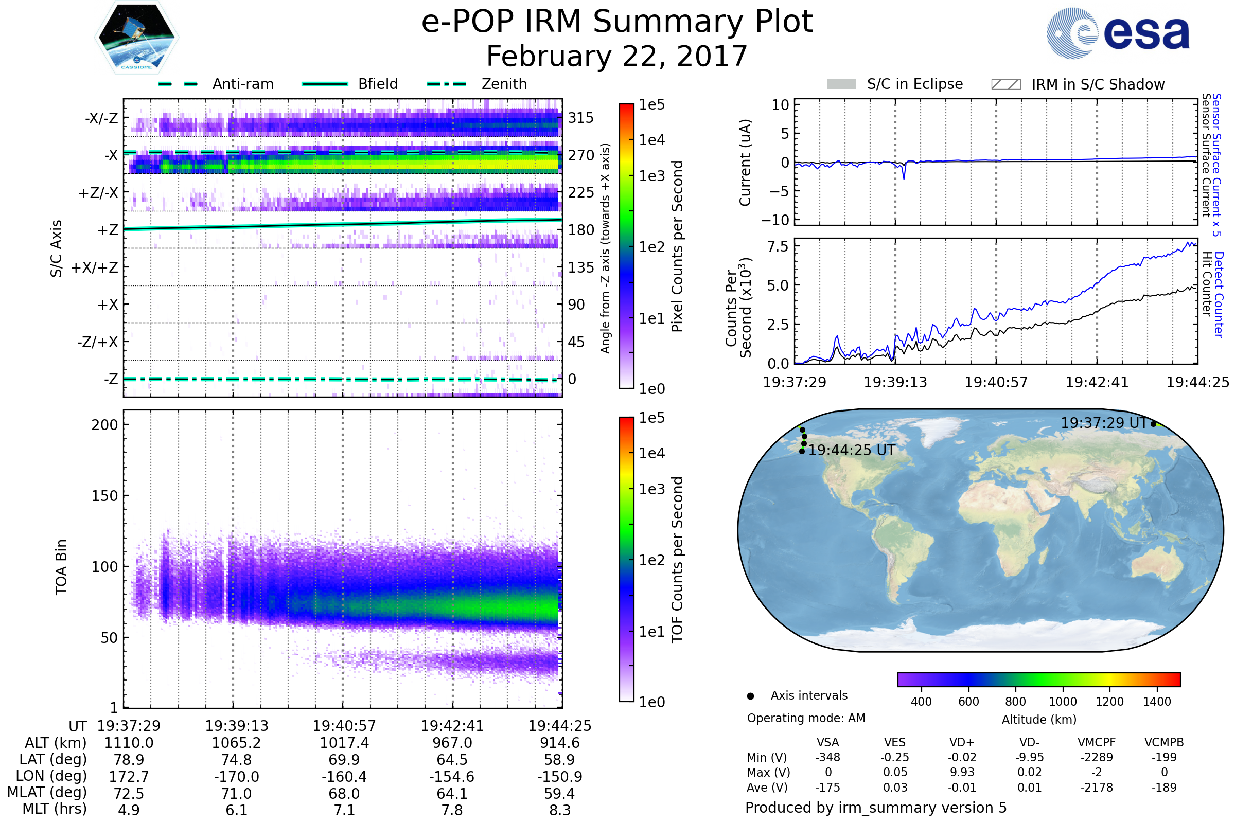Click the Detect Counter blue axis label
The image size is (1235, 823).
click(x=1219, y=295)
